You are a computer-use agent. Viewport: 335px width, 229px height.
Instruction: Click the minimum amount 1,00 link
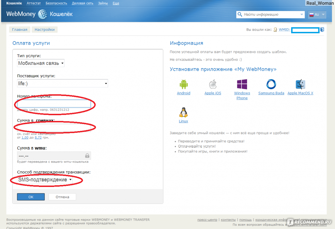[x=25, y=138]
